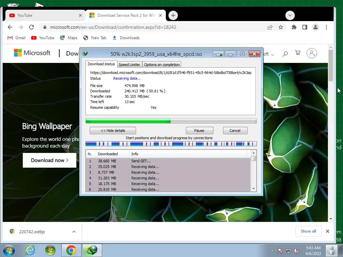Click the IDM dialog title bar icon

(x=85, y=54)
